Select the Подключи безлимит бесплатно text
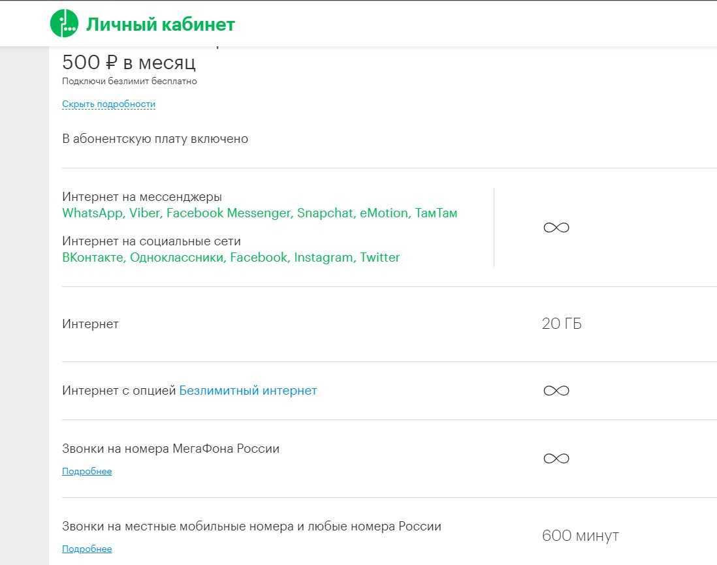This screenshot has height=565, width=717. (129, 82)
